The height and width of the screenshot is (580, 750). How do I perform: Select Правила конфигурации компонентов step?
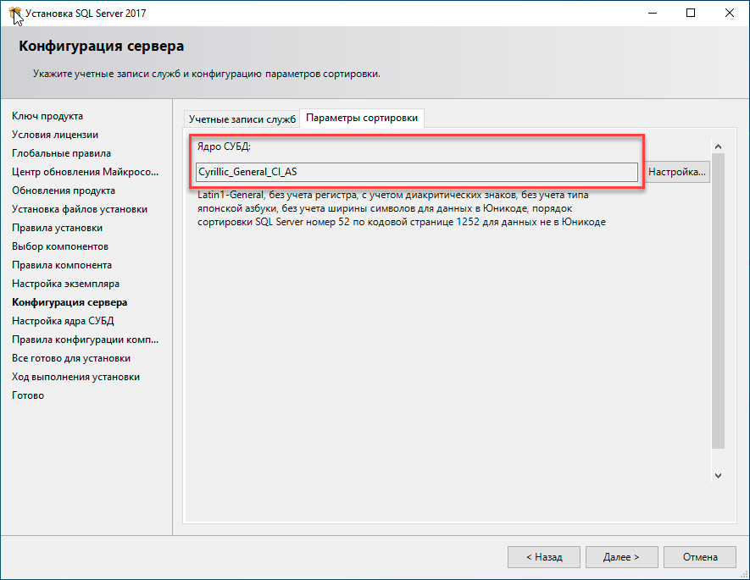[x=85, y=340]
